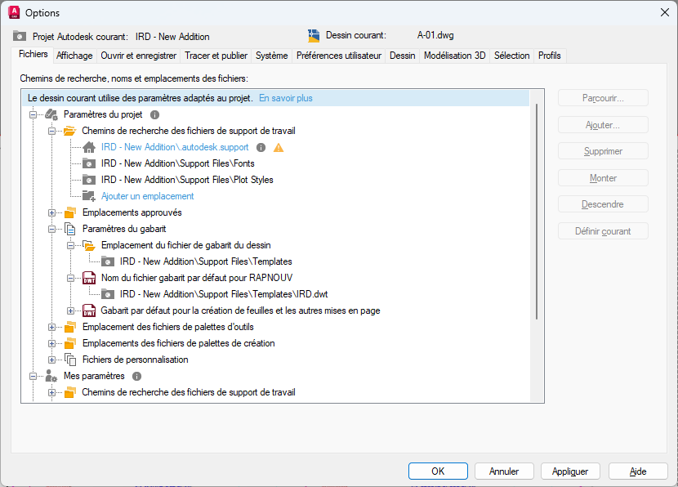The width and height of the screenshot is (678, 487).
Task: Select the IRD - New Addition\Support Files\Fonts row
Action: 178,163
